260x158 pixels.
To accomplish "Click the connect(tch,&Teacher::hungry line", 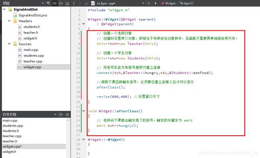I will click(x=155, y=73).
